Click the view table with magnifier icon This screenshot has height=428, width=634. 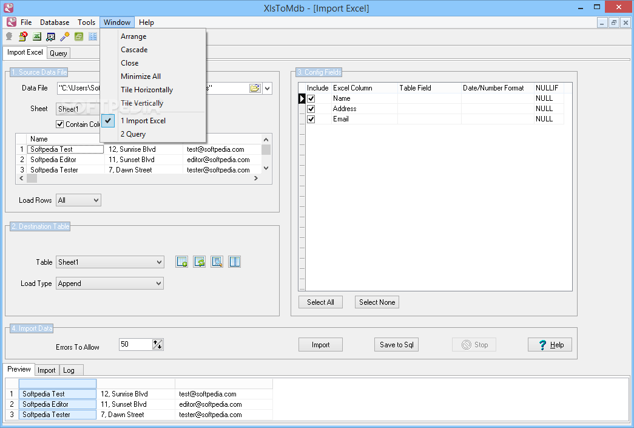[217, 262]
